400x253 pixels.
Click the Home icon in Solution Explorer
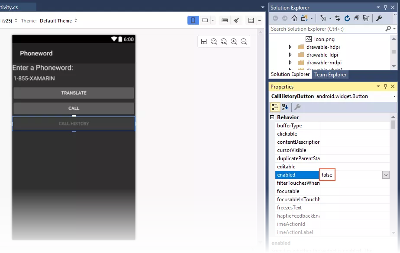(x=294, y=18)
